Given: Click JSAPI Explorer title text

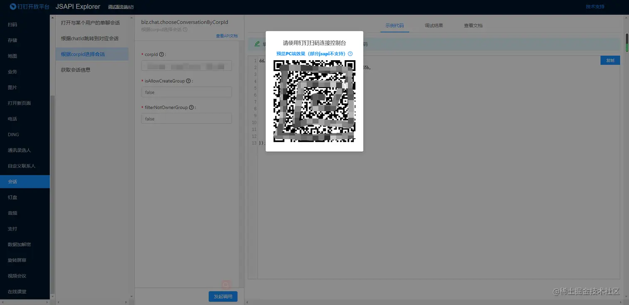Looking at the screenshot, I should 78,7.
